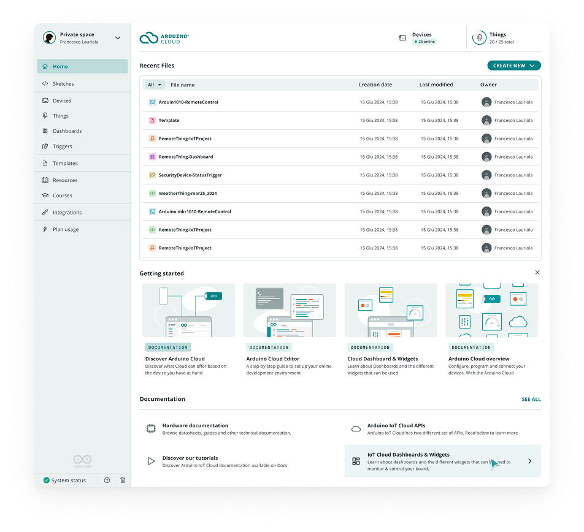Screen dimensions: 584x532
Task: Open the All file type filter dropdown
Action: 155,85
